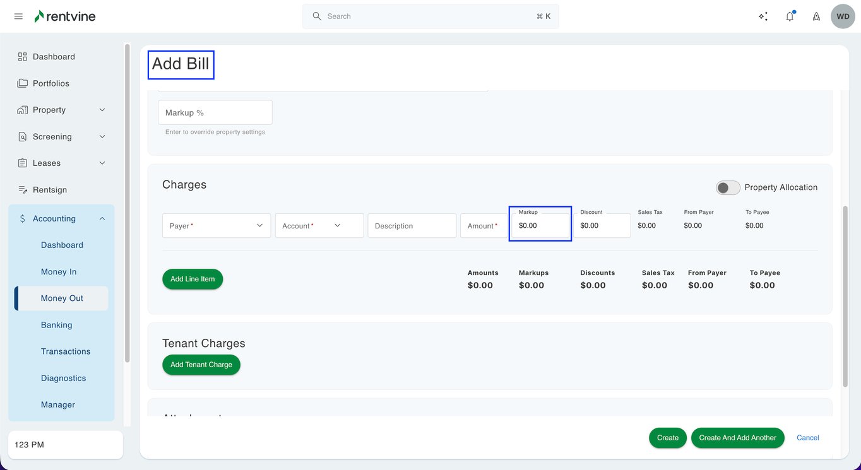Click the Portfolios folder icon

tap(23, 83)
